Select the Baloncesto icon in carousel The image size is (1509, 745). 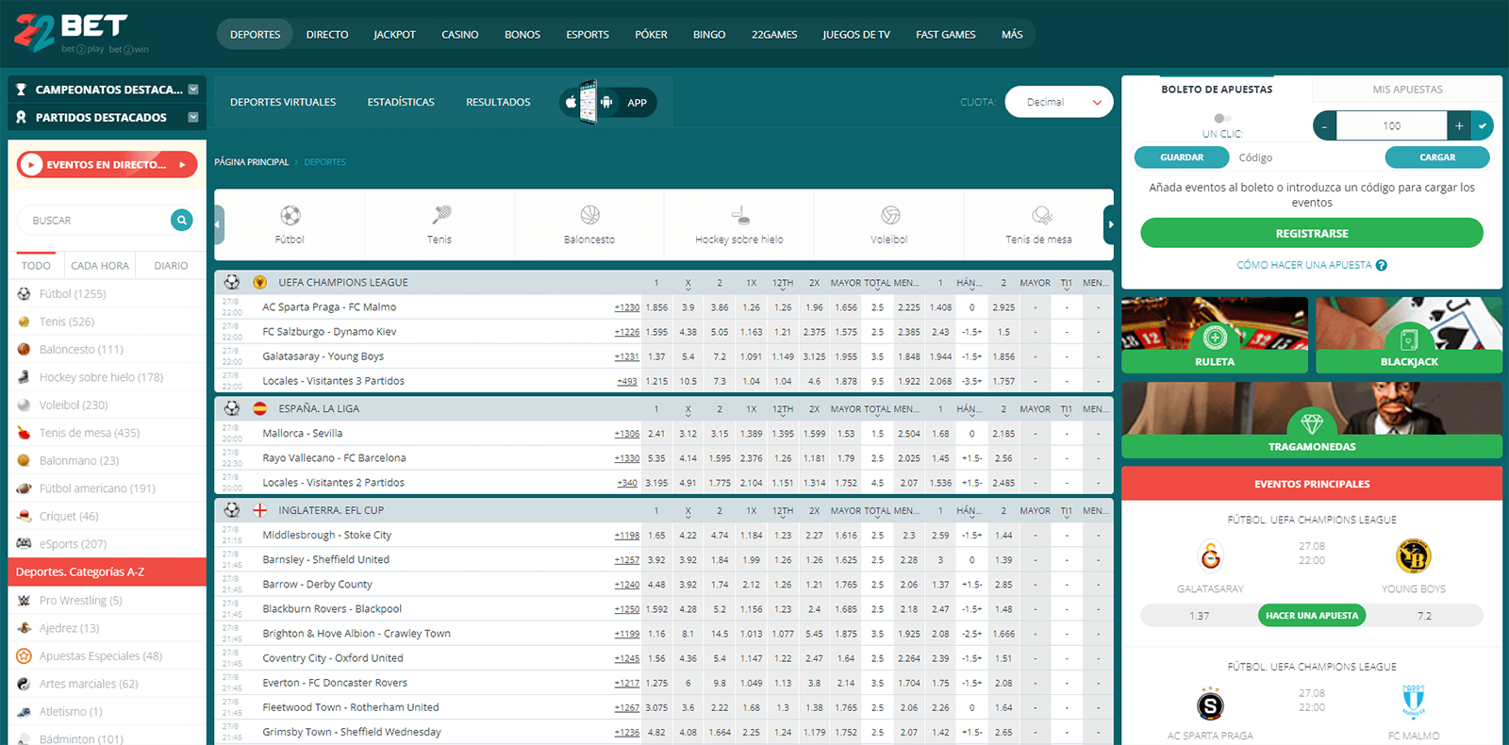[589, 215]
